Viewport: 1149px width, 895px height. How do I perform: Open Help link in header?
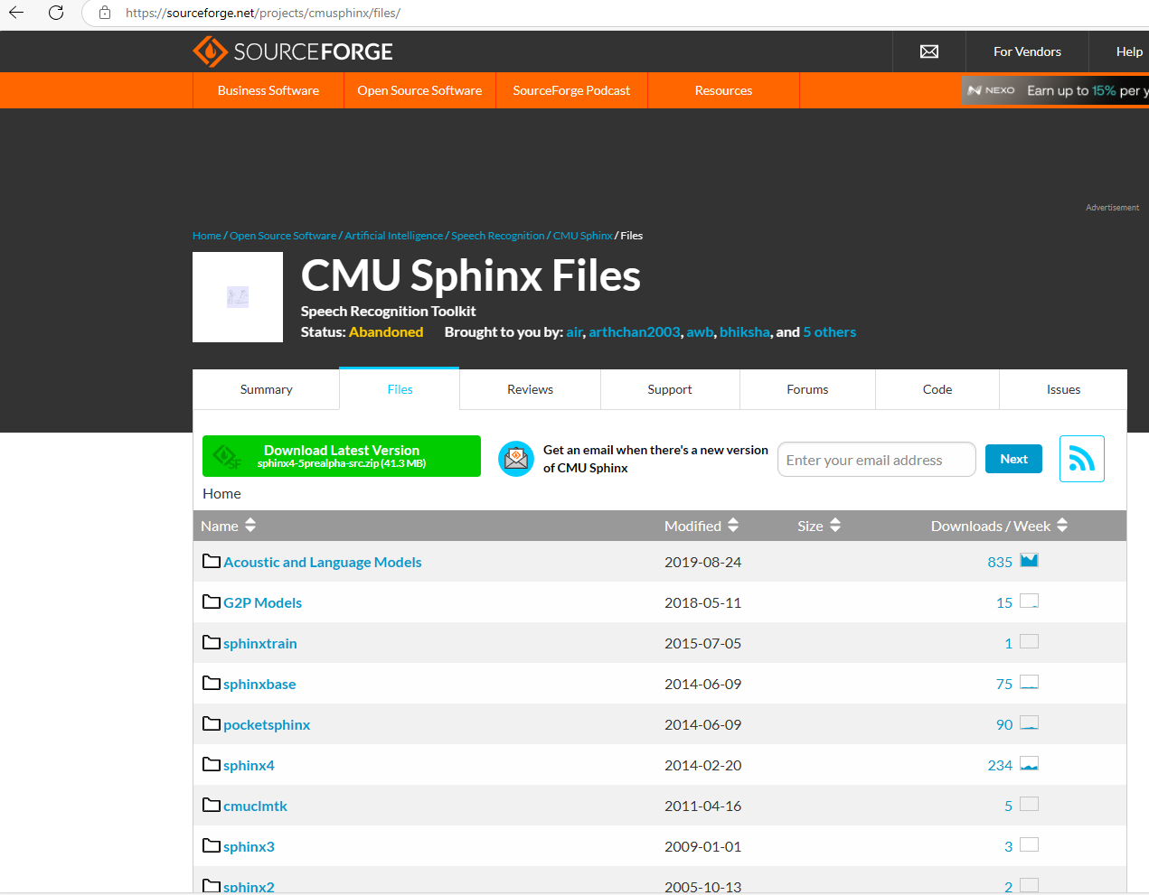tap(1129, 51)
